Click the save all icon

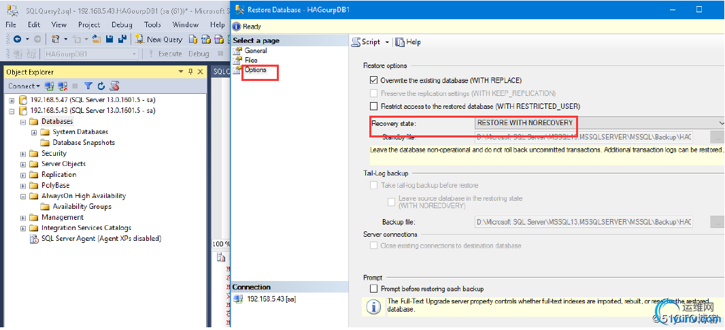(122, 39)
